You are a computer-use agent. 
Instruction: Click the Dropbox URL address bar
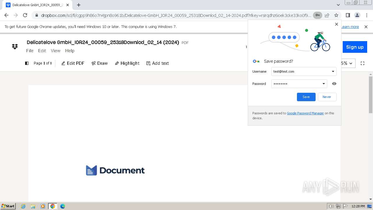click(176, 15)
